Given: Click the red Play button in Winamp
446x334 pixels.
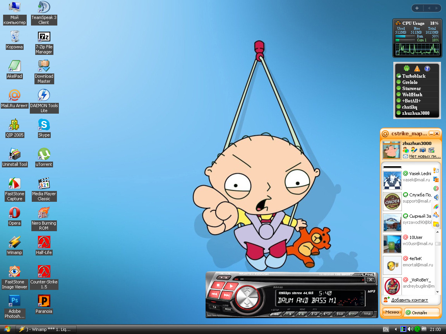Looking at the screenshot, I should (231, 286).
